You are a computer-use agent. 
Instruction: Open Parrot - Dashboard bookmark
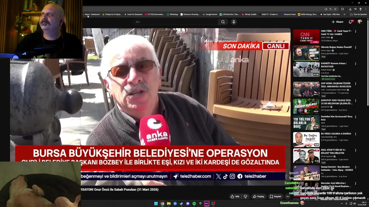[91, 14]
